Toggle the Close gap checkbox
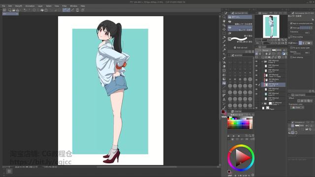 point(291,28)
